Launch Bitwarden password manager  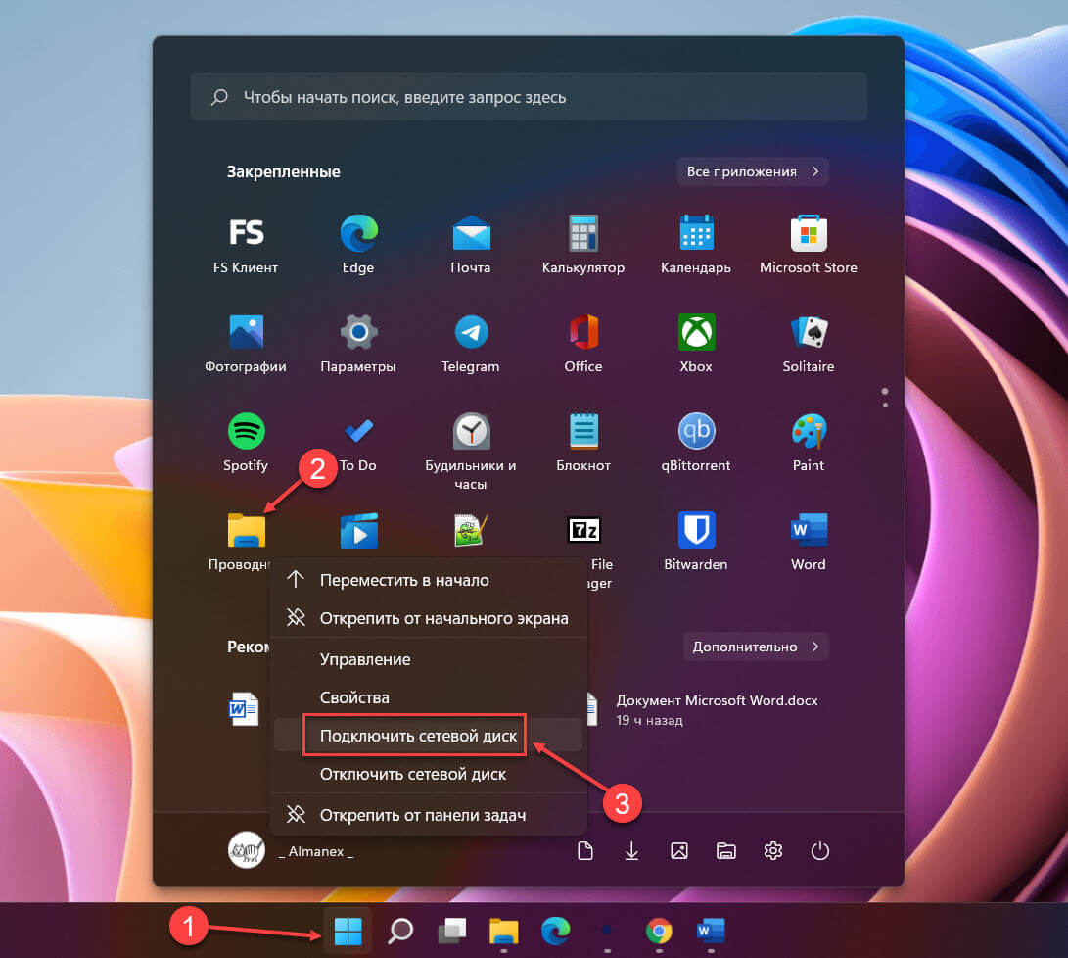pos(695,541)
